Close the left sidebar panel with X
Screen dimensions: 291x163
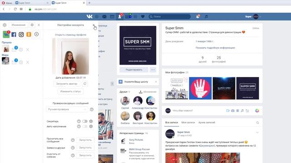(x=39, y=25)
